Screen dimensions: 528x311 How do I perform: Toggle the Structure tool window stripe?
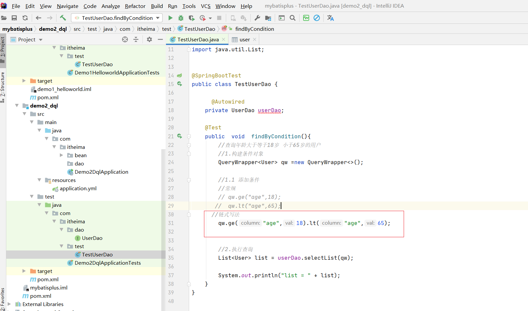3,84
